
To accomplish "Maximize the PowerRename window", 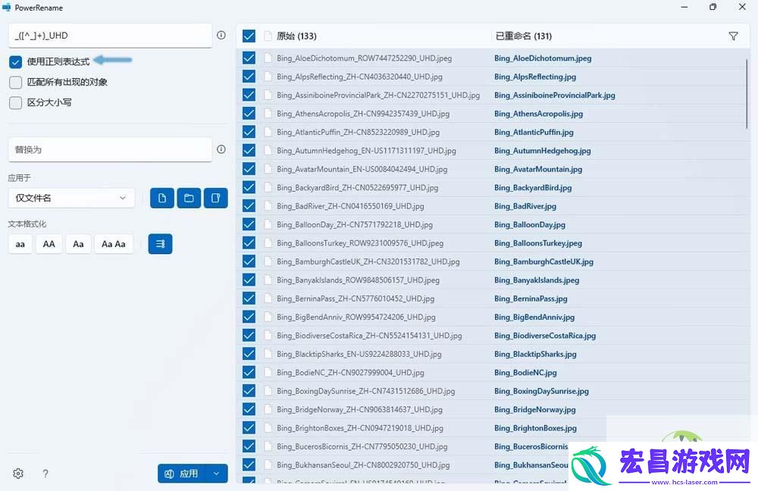I will point(713,7).
